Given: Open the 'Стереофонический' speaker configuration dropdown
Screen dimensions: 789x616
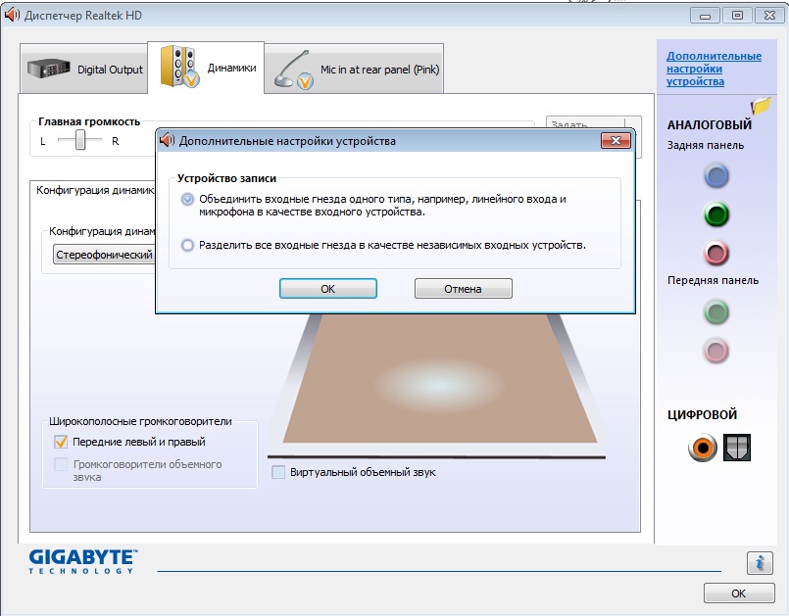Looking at the screenshot, I should point(104,255).
